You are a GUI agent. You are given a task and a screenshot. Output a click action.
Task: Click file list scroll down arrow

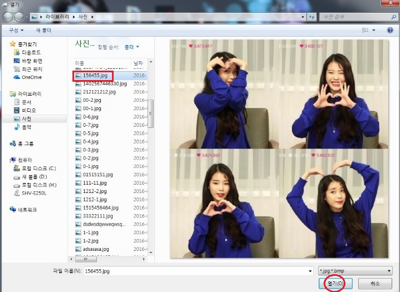pos(151,253)
